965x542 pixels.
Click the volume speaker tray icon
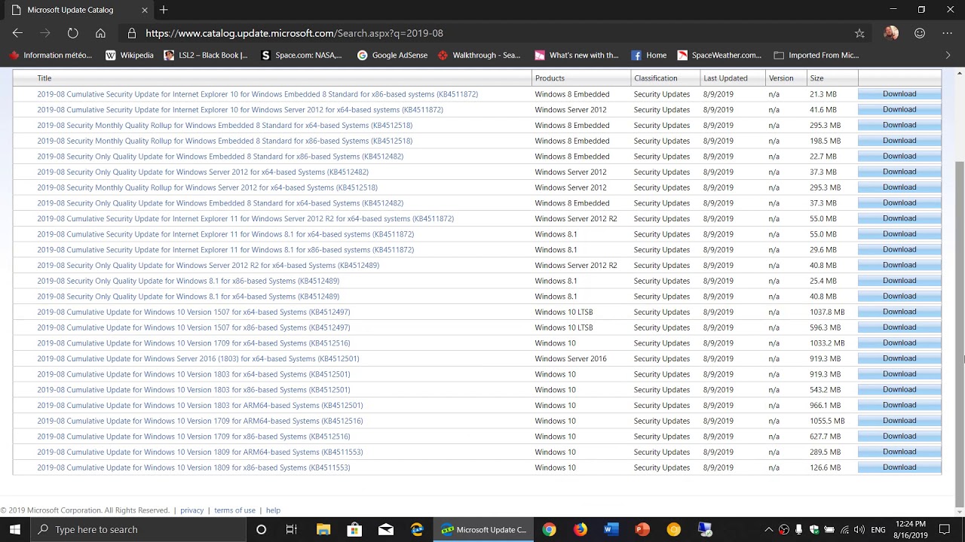click(x=859, y=529)
